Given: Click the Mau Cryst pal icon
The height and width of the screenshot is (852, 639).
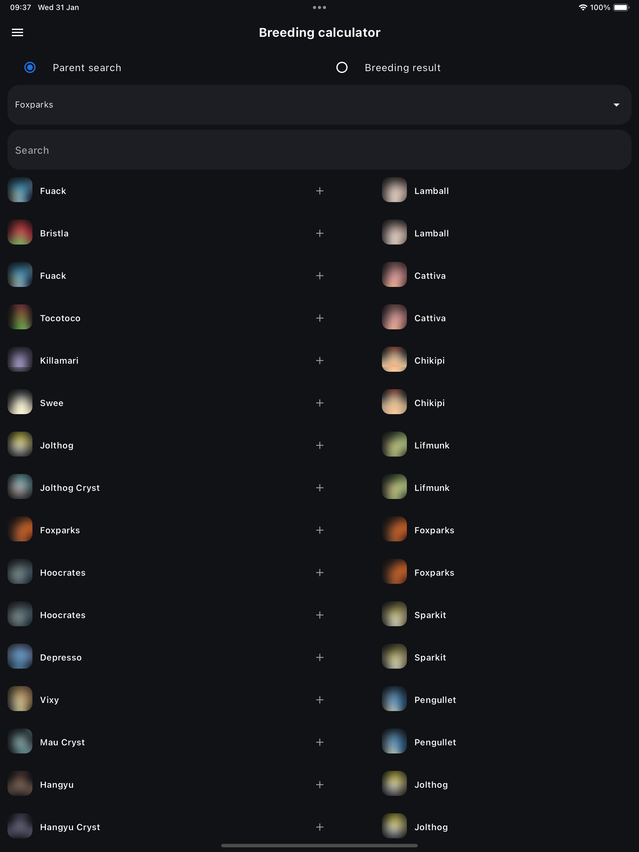Looking at the screenshot, I should click(20, 741).
